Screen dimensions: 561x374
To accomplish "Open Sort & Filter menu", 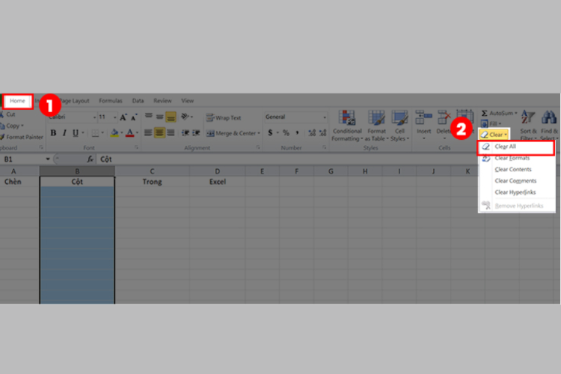I will click(528, 125).
